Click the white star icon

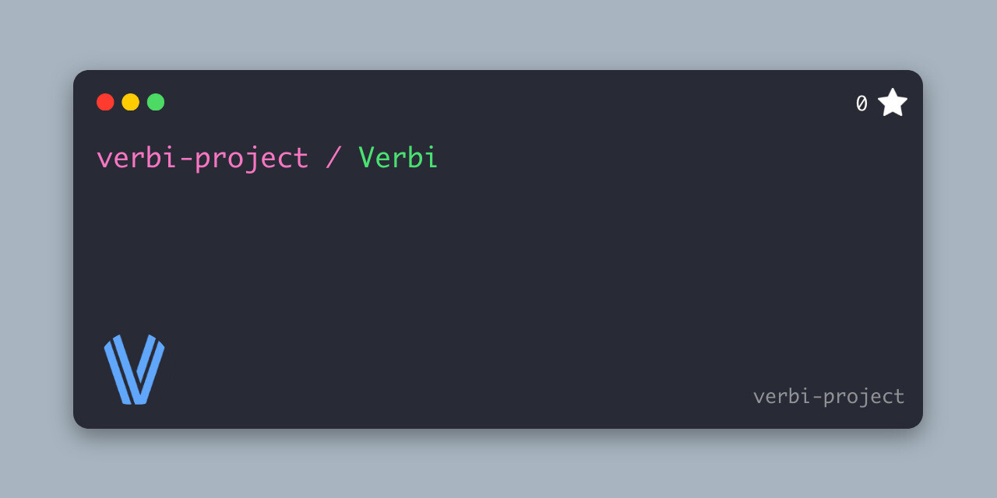pos(893,103)
